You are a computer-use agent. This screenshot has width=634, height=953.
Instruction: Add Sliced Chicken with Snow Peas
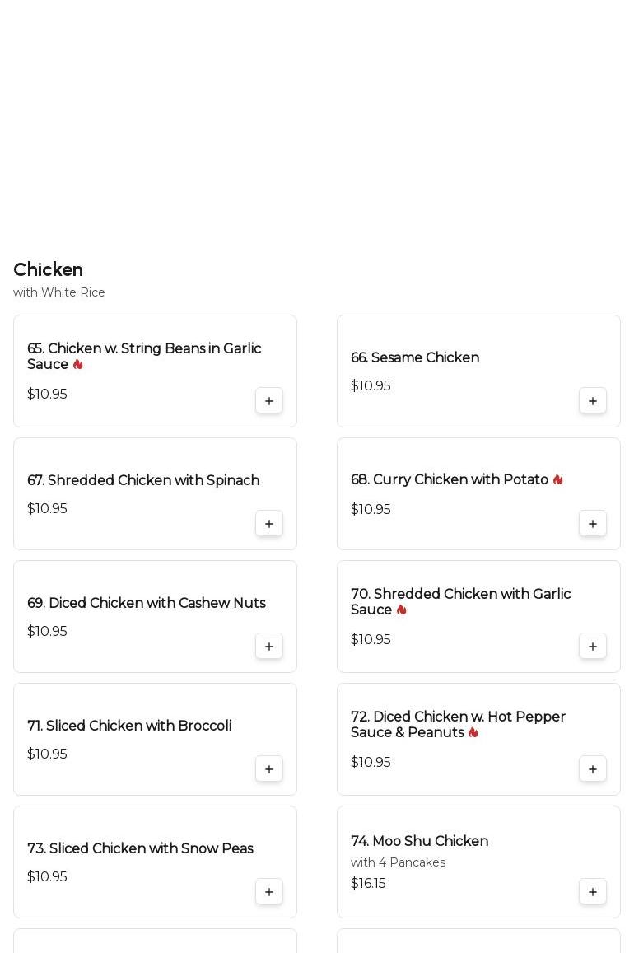coord(269,892)
